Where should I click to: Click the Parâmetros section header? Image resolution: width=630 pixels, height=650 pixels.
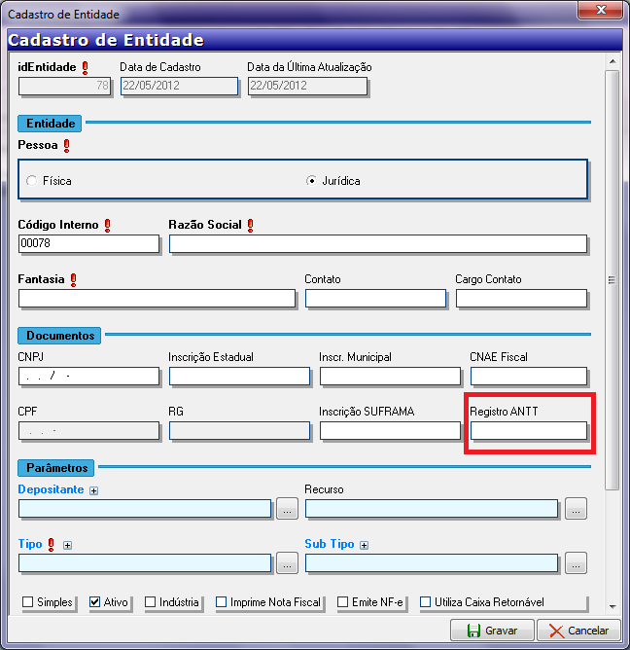coord(56,468)
